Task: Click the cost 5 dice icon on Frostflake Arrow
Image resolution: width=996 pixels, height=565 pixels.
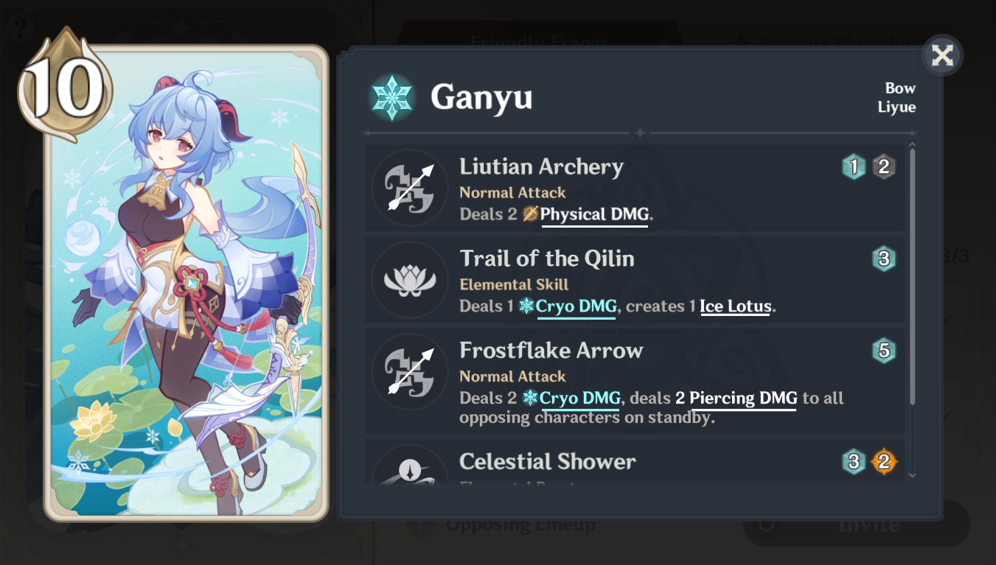Action: 883,351
